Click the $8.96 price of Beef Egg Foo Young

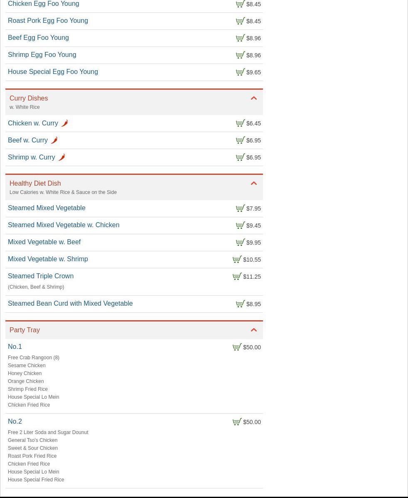(253, 38)
